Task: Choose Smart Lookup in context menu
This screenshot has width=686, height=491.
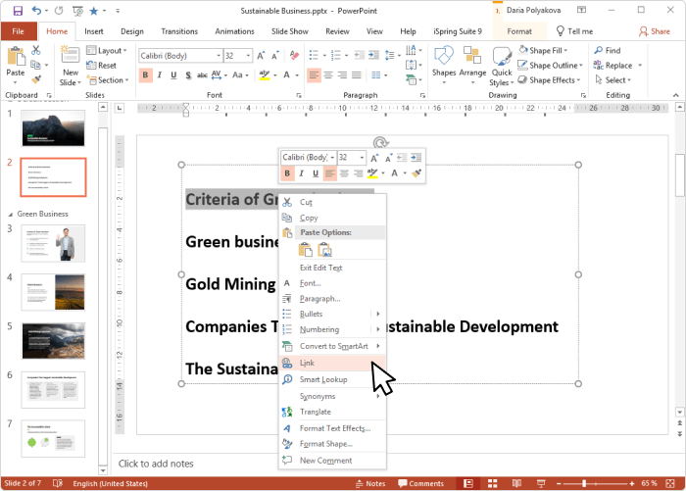Action: pos(332,379)
